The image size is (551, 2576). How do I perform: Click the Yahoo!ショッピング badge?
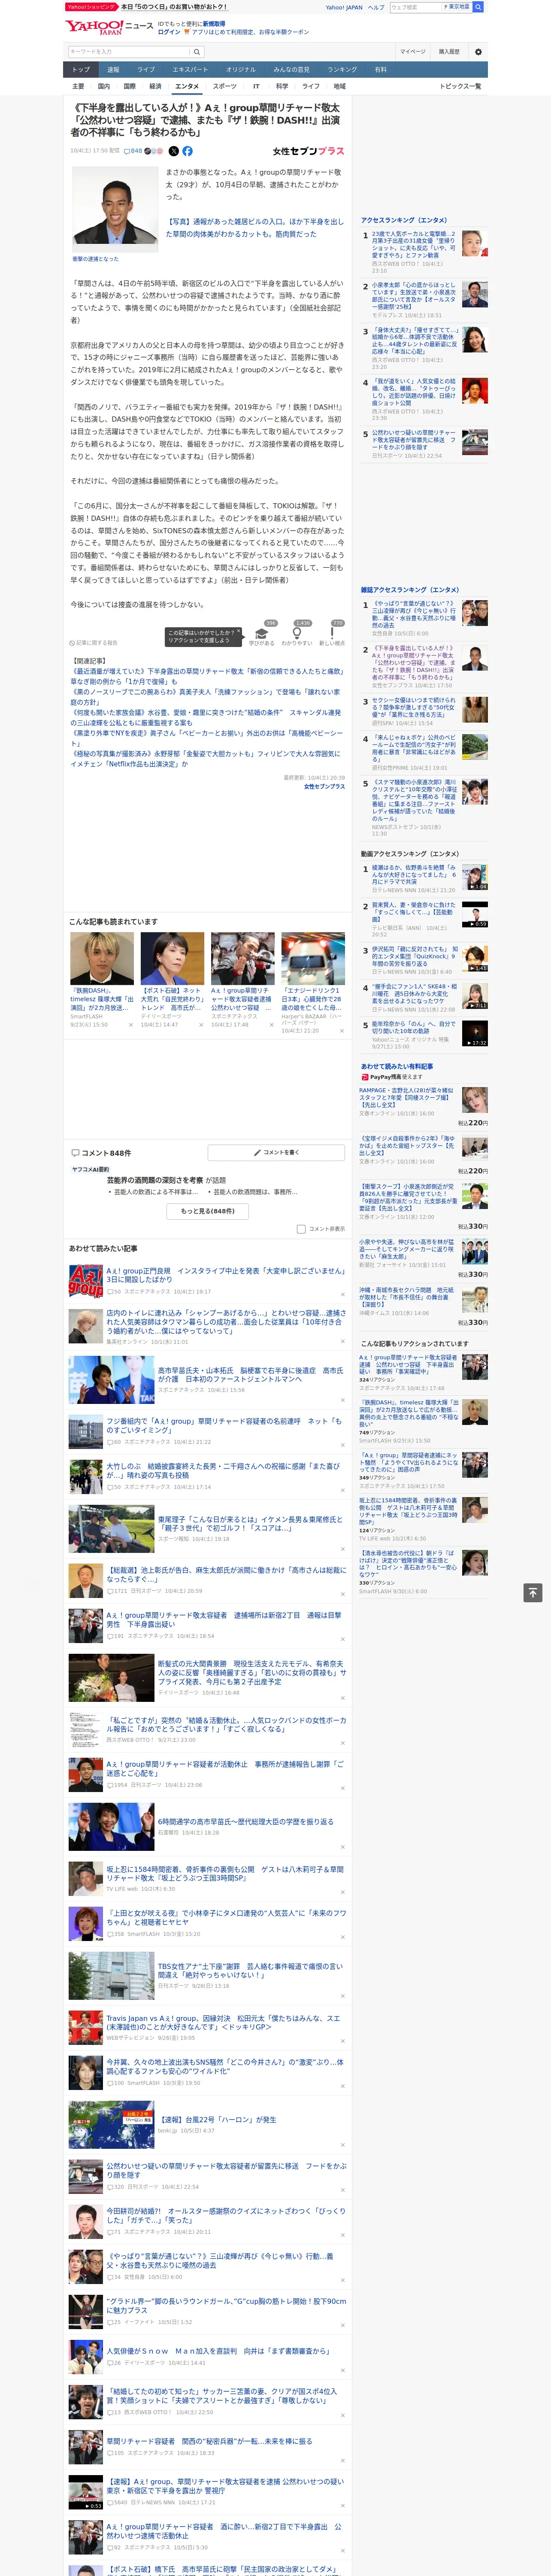[x=91, y=7]
